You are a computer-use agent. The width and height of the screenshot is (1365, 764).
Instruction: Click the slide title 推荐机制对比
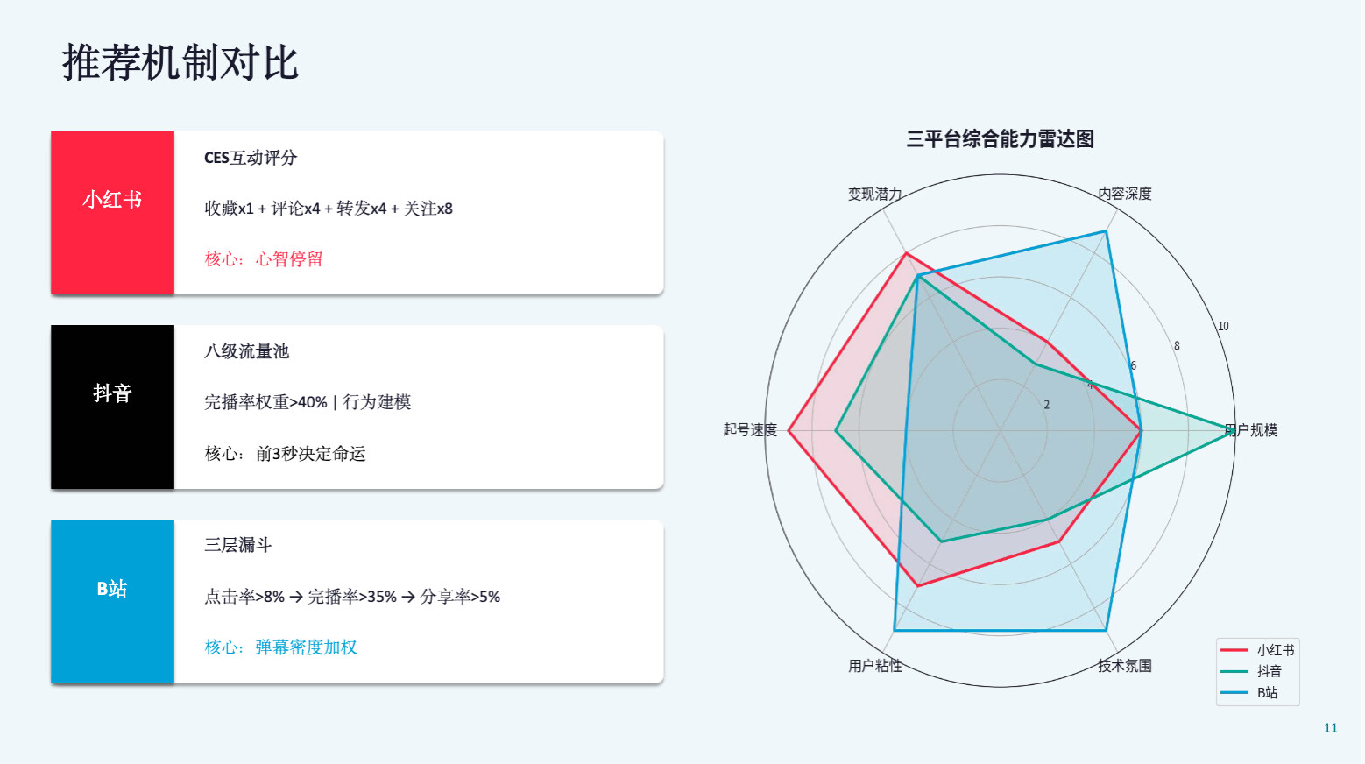click(180, 63)
